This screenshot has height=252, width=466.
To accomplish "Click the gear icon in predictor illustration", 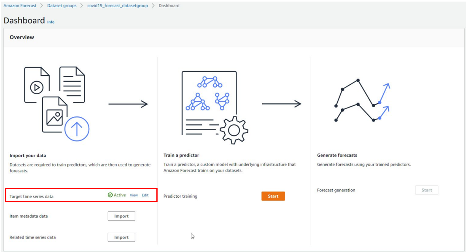I will coord(234,130).
